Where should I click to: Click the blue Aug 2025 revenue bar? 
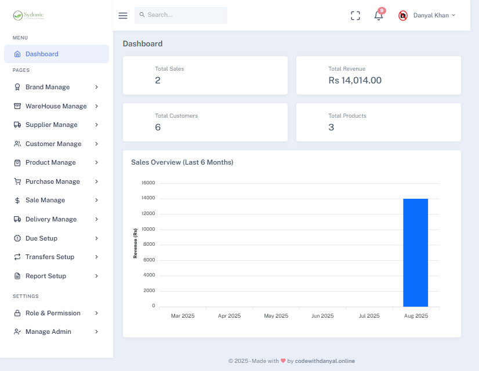tap(415, 252)
